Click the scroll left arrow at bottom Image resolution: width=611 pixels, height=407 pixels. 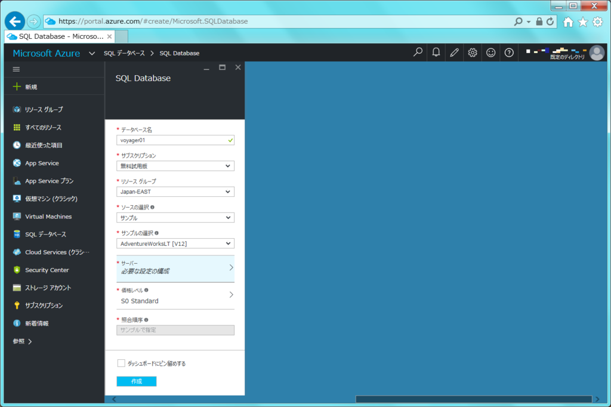tap(114, 399)
